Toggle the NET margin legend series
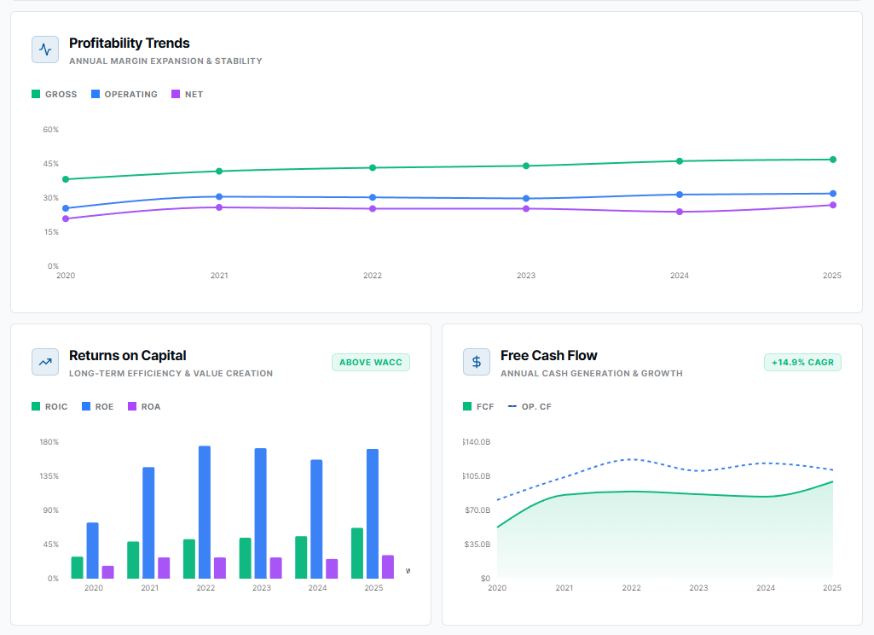874x635 pixels. 188,94
